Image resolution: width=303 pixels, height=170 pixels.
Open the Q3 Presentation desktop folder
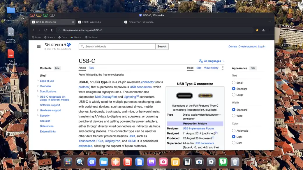tap(11, 13)
